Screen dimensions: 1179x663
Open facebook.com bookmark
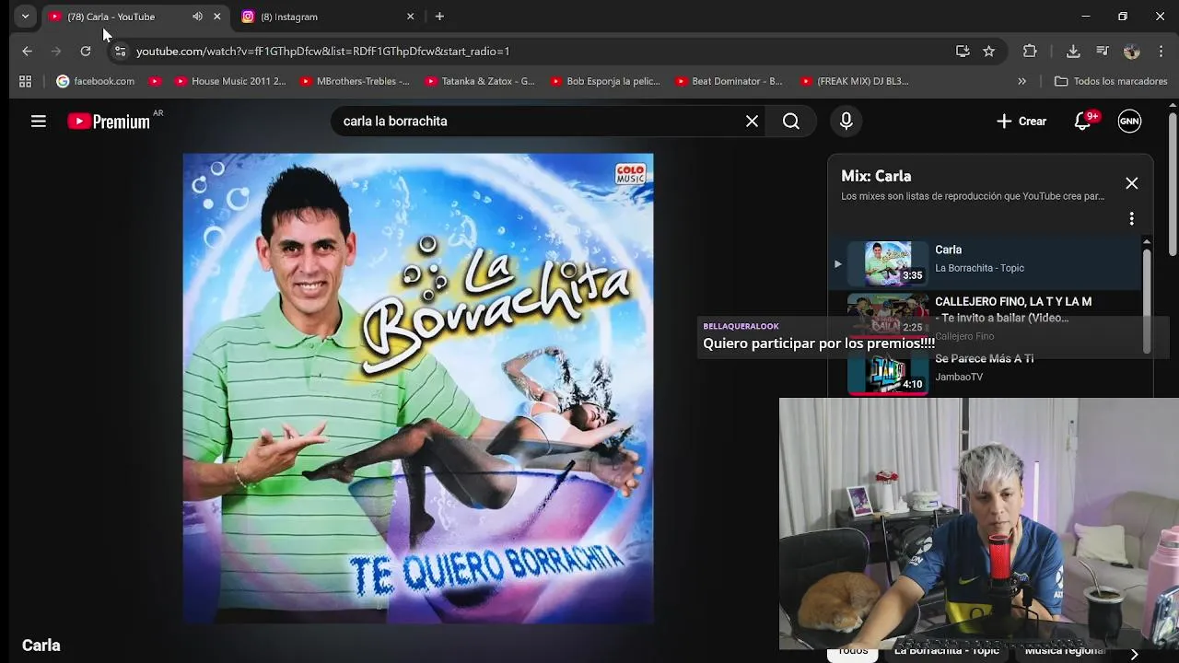tap(95, 81)
